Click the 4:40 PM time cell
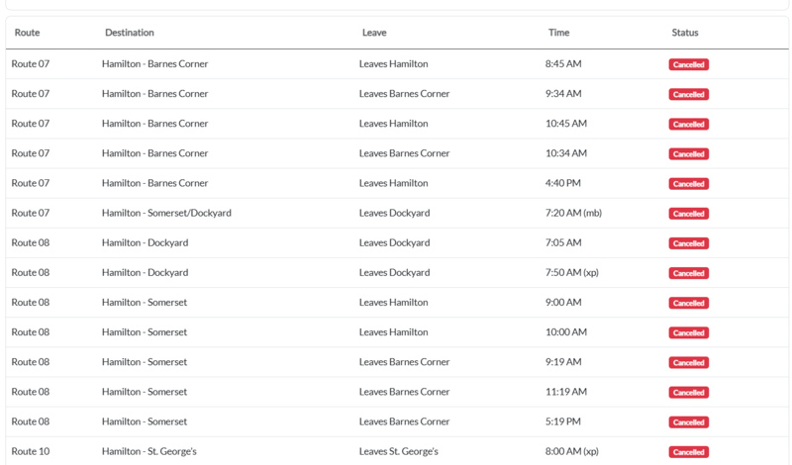Viewport: 792px width, 465px height. pyautogui.click(x=563, y=183)
